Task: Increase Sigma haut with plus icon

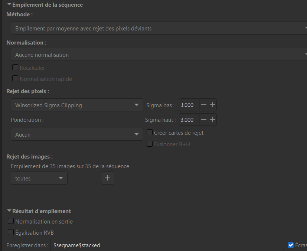Action: click(x=212, y=120)
